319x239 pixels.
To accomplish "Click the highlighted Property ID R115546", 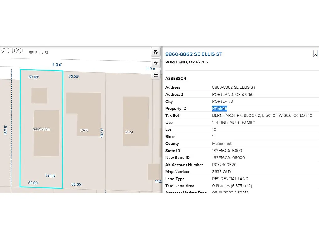I will pos(220,109).
